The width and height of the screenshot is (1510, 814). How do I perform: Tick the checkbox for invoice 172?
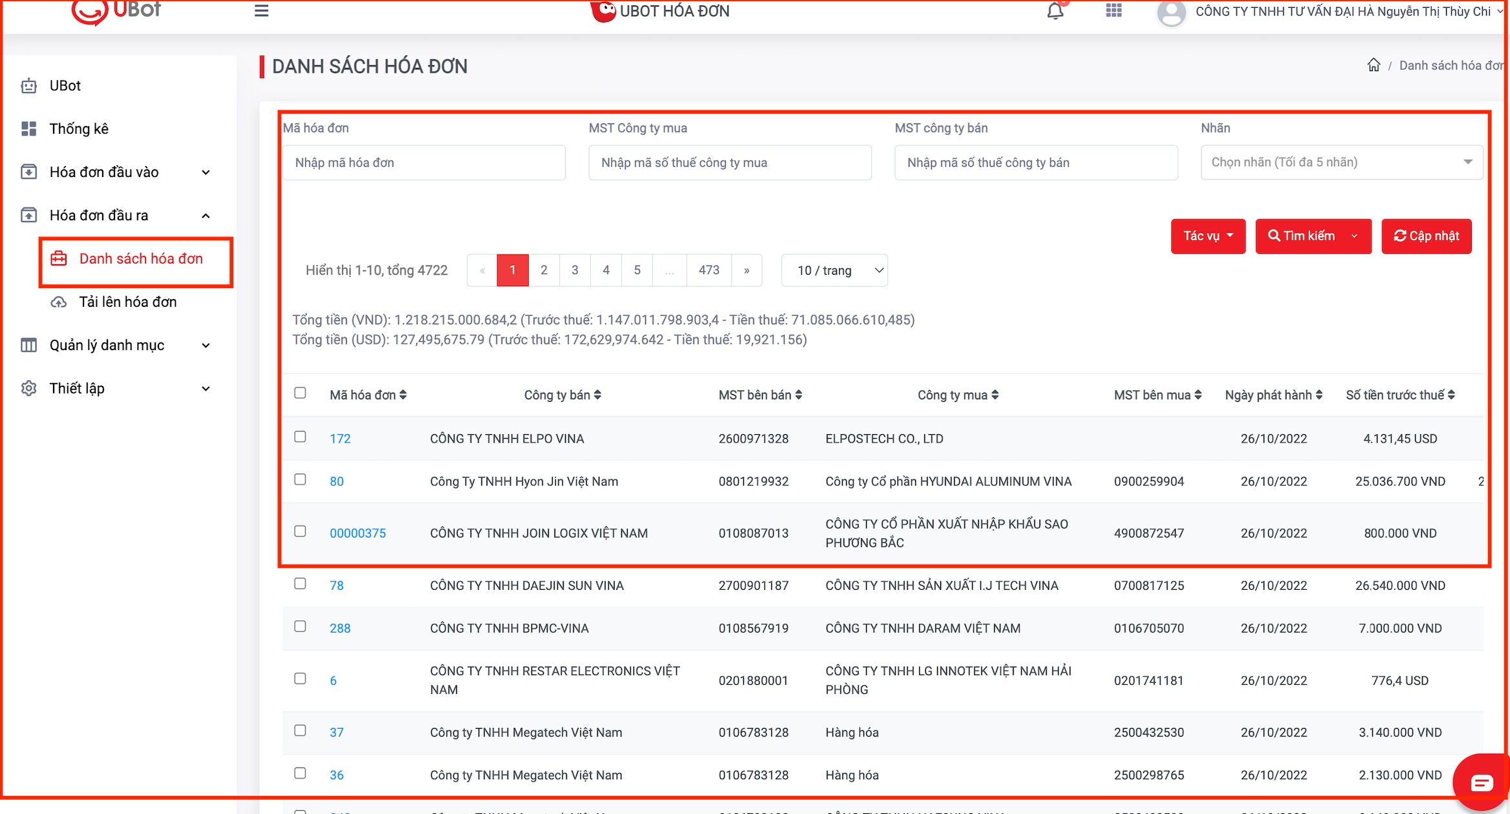click(x=300, y=437)
